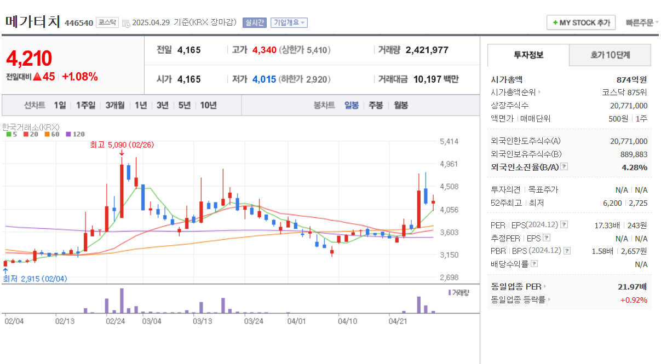Select the 3년 line chart period

(x=162, y=105)
